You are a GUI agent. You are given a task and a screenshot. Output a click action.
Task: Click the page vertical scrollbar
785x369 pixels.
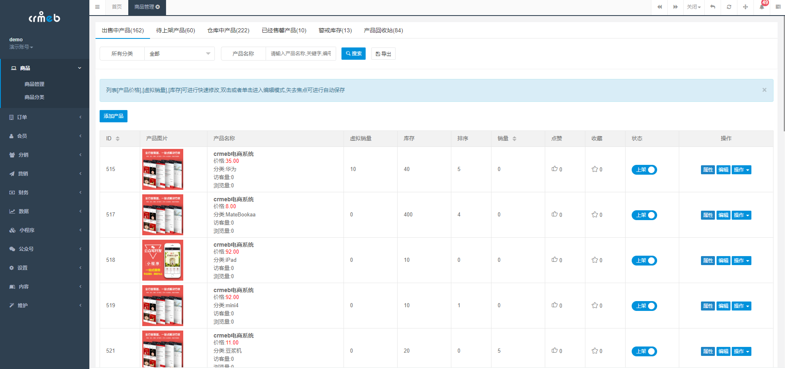(x=784, y=74)
